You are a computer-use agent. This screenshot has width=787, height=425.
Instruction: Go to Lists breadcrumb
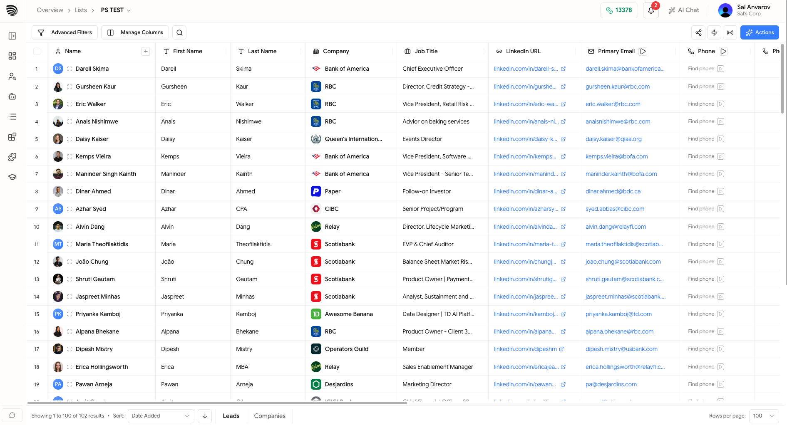point(81,10)
